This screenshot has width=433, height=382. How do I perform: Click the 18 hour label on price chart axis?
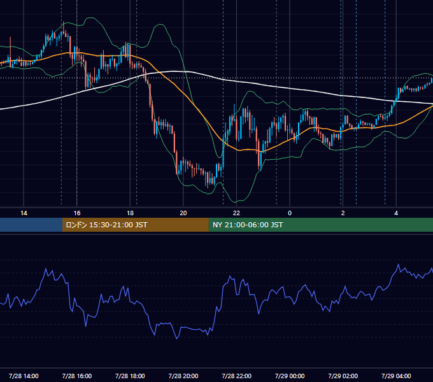pos(130,213)
